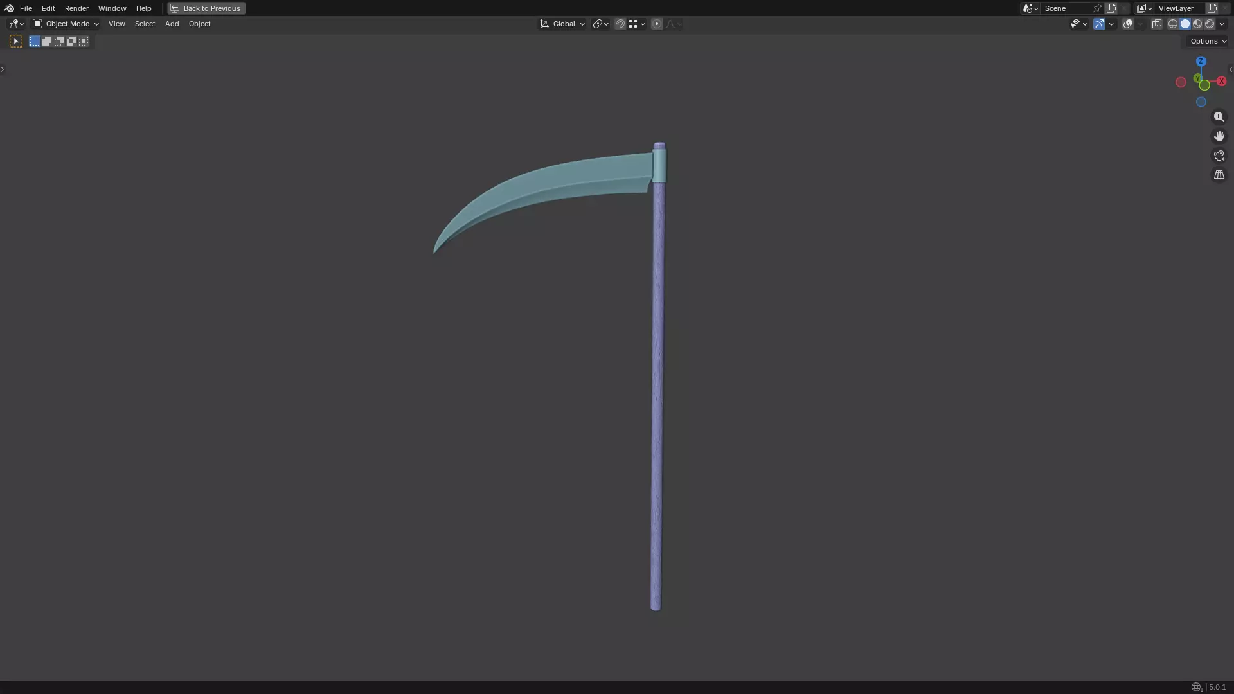This screenshot has height=694, width=1234.
Task: Click the Back to Previous button
Action: [206, 8]
